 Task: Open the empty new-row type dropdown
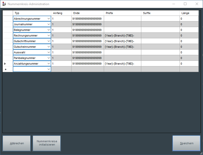pos(48,69)
